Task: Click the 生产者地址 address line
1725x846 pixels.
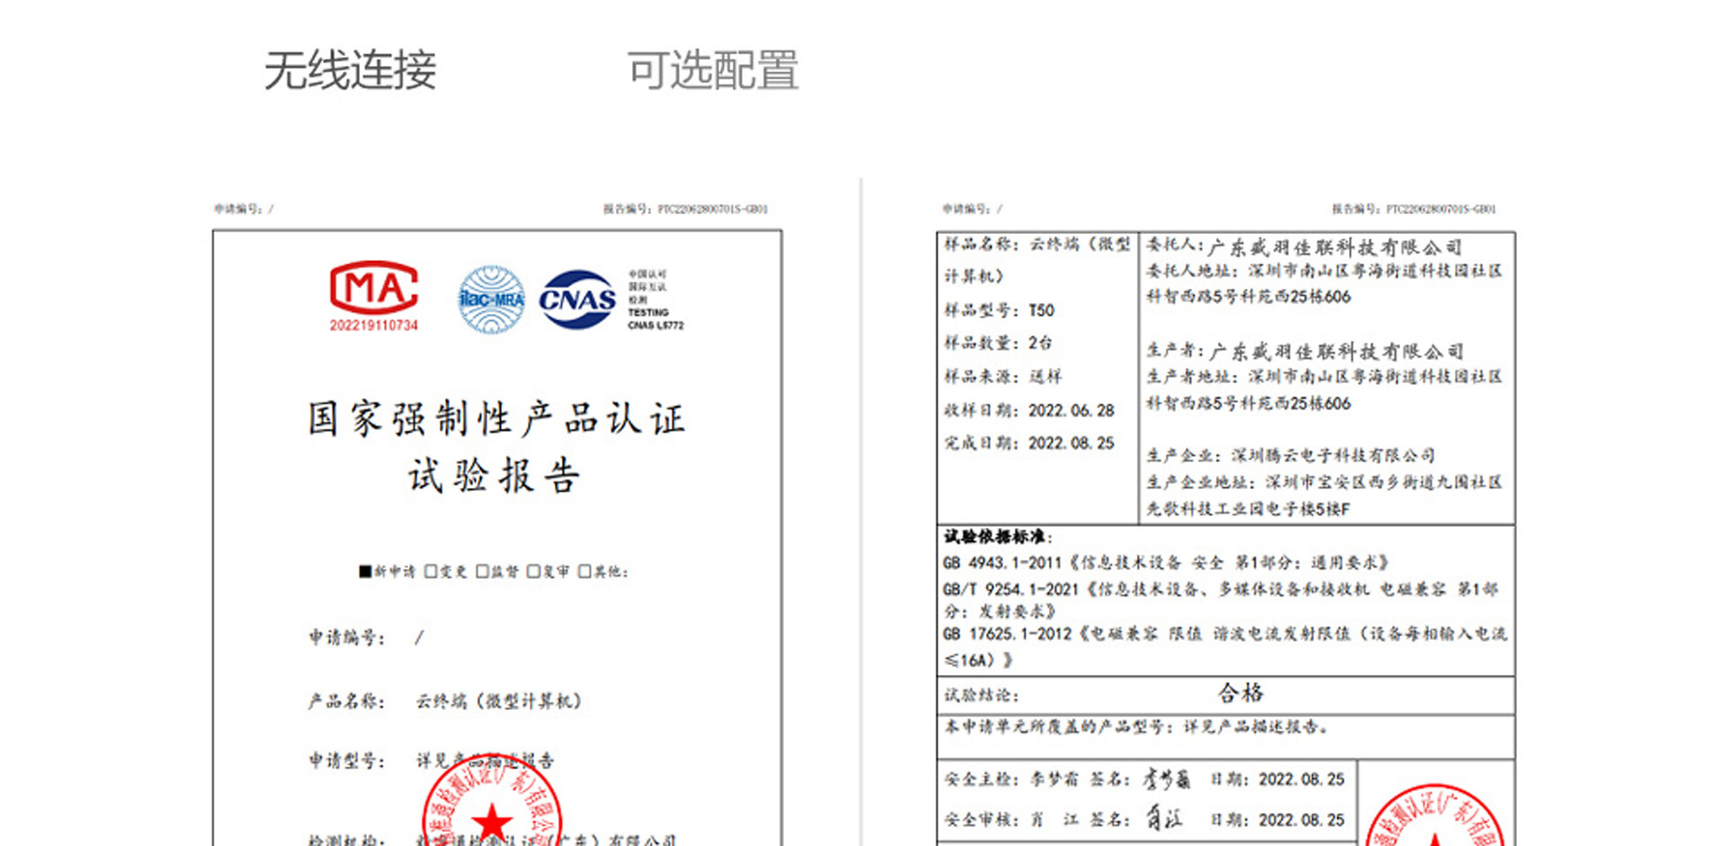Action: 1323,390
